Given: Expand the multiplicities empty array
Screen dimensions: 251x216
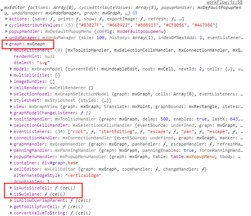Looking at the screenshot, I should (x=11, y=75).
